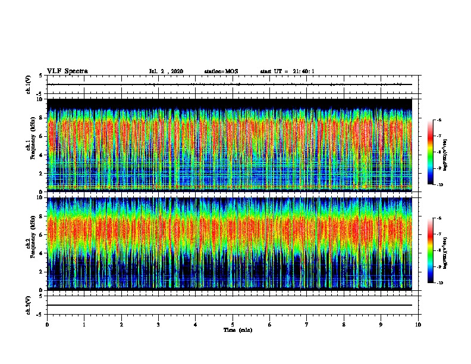
Task: Click time axis tick label "7"
Action: [x=307, y=324]
